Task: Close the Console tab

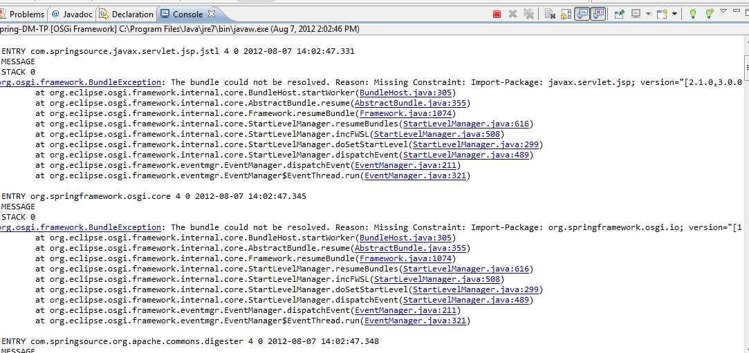Action: [x=212, y=14]
